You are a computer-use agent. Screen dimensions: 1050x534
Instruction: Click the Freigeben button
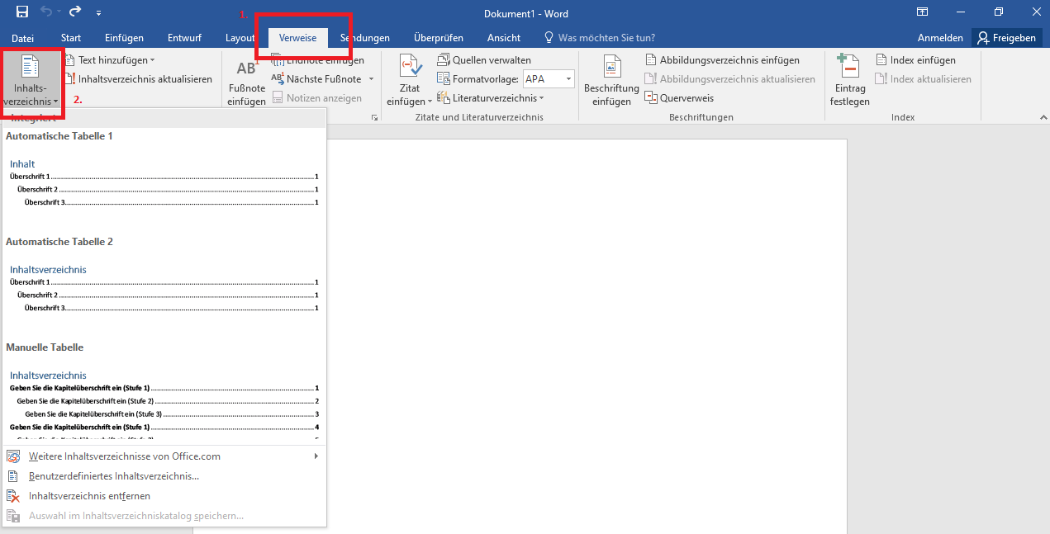[x=1006, y=38]
